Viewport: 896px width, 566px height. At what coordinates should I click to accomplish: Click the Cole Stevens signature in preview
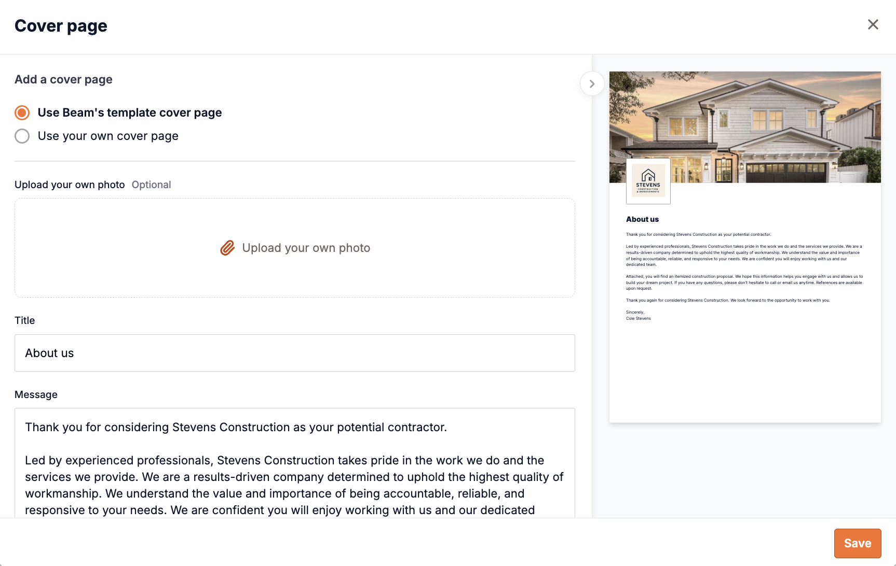[x=638, y=318]
